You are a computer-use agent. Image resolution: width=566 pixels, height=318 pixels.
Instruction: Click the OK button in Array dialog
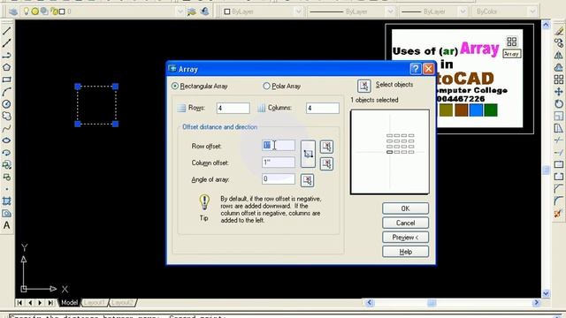pos(405,208)
